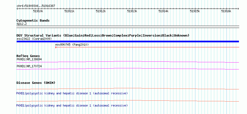Click the chr6:51909306..51916387 coordinate label
The width and height of the screenshot is (247, 114).
click(x=36, y=6)
